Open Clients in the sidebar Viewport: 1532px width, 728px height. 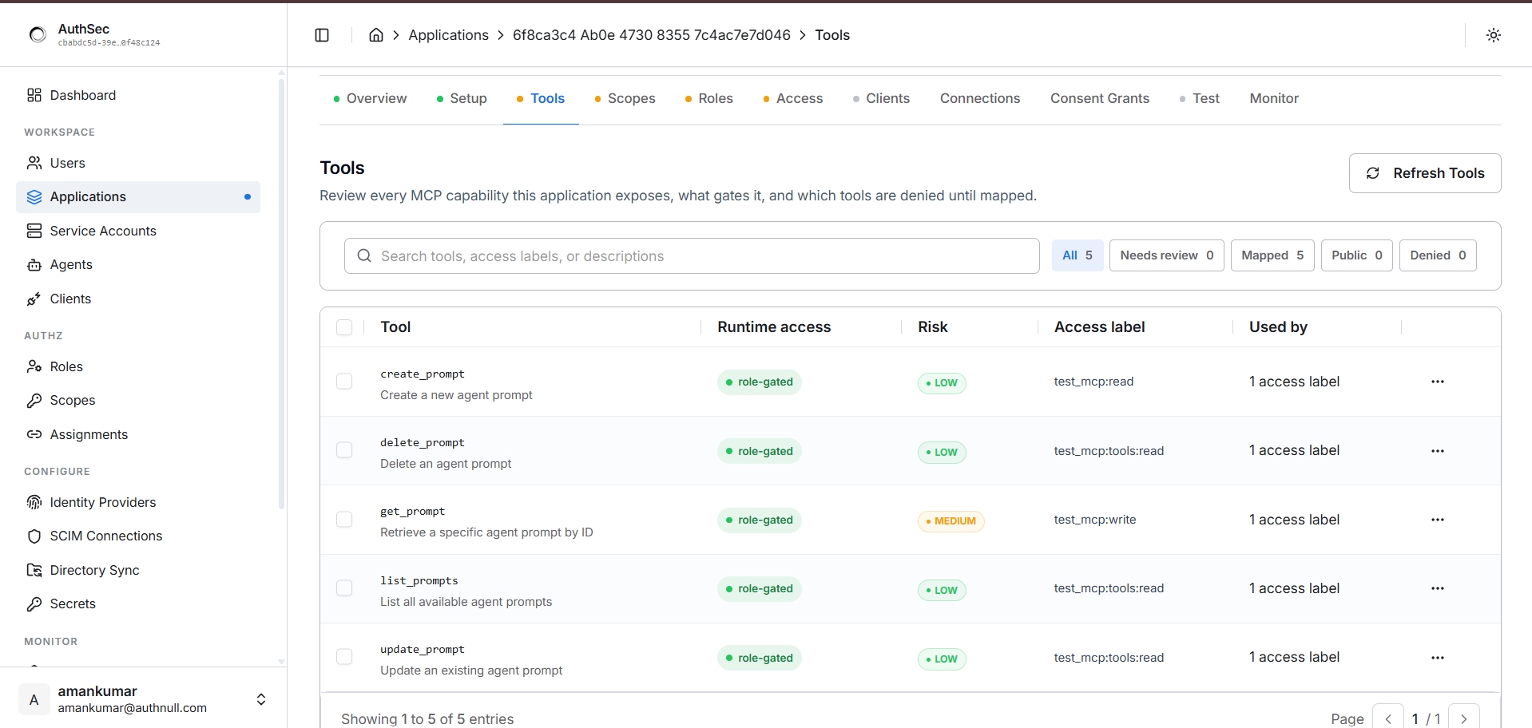(x=138, y=299)
